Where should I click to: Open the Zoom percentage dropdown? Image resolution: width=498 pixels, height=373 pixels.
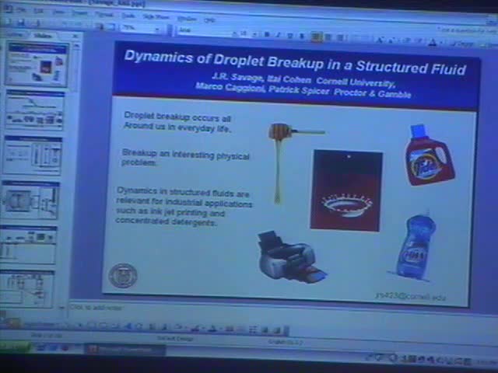pos(157,30)
